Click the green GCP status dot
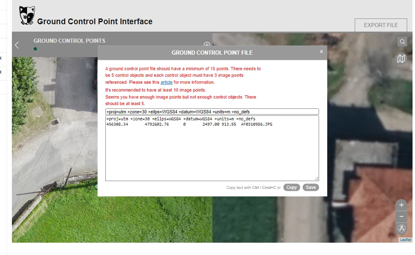 (x=35, y=48)
